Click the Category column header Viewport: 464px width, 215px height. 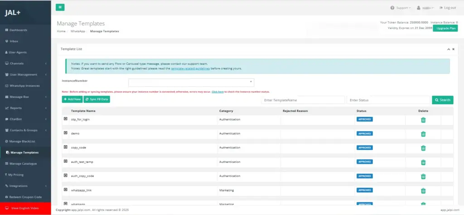point(226,111)
